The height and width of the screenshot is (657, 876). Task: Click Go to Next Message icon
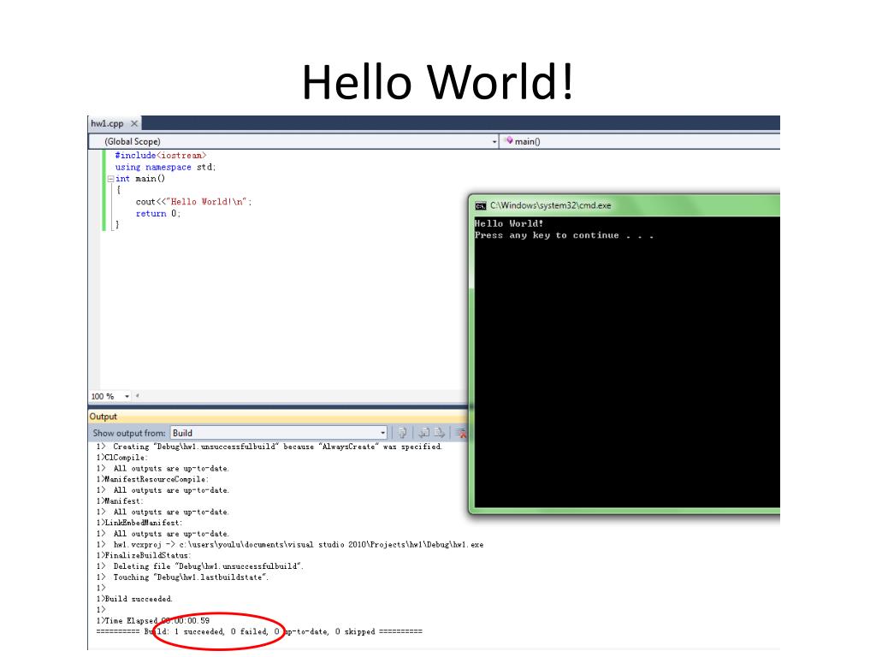coord(439,433)
